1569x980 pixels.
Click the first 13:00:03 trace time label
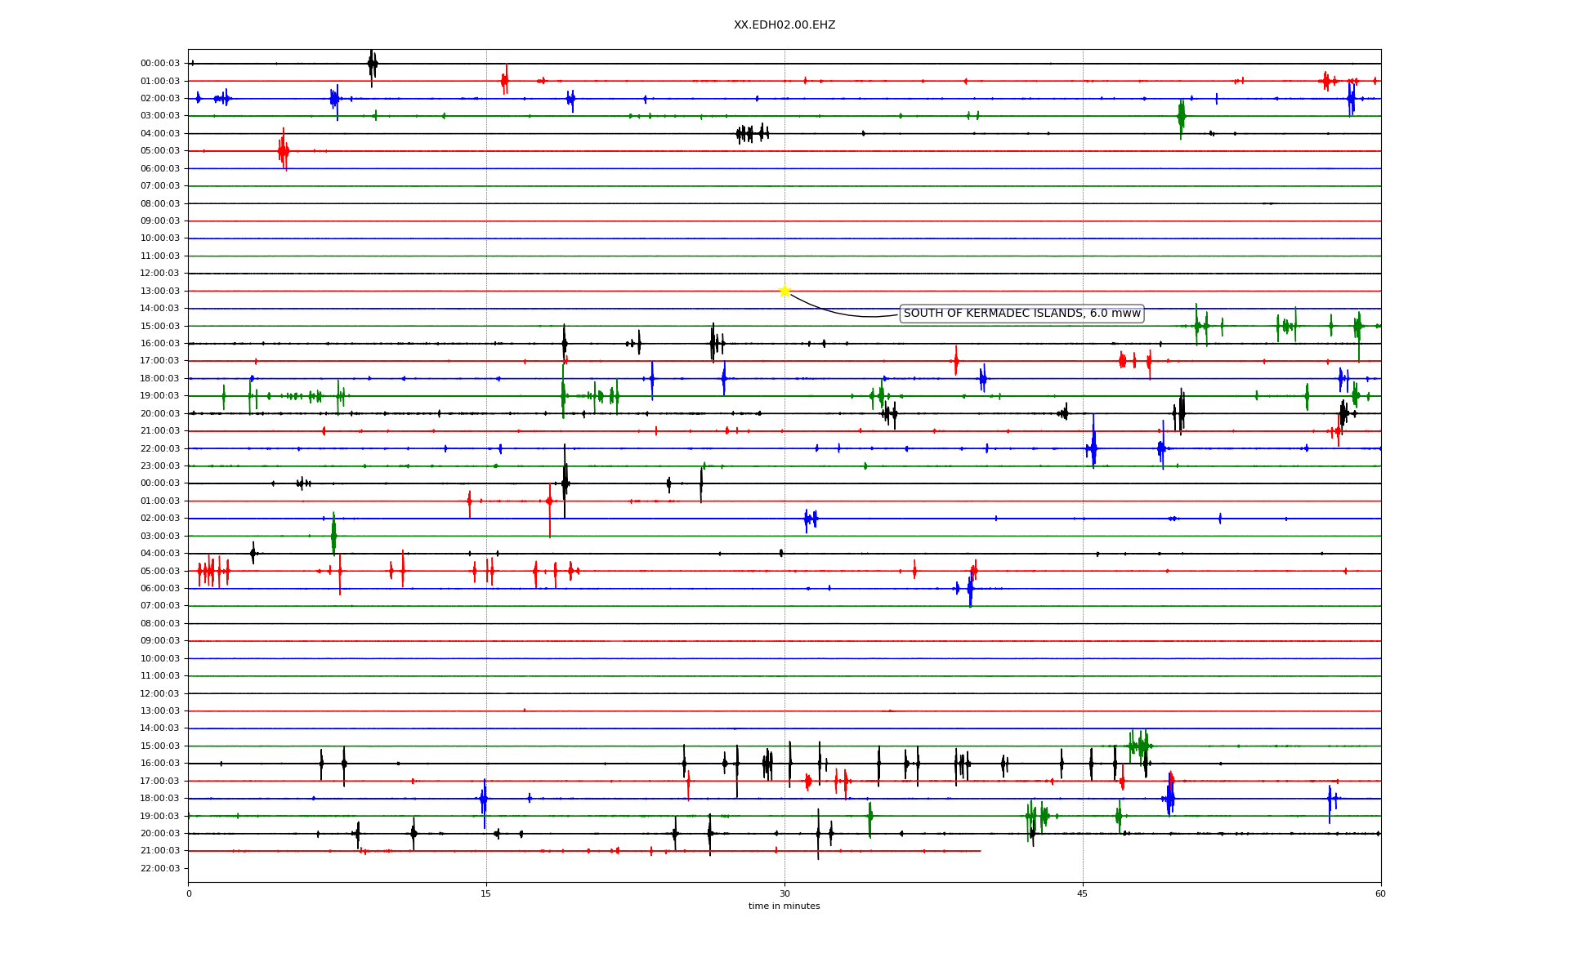[159, 291]
